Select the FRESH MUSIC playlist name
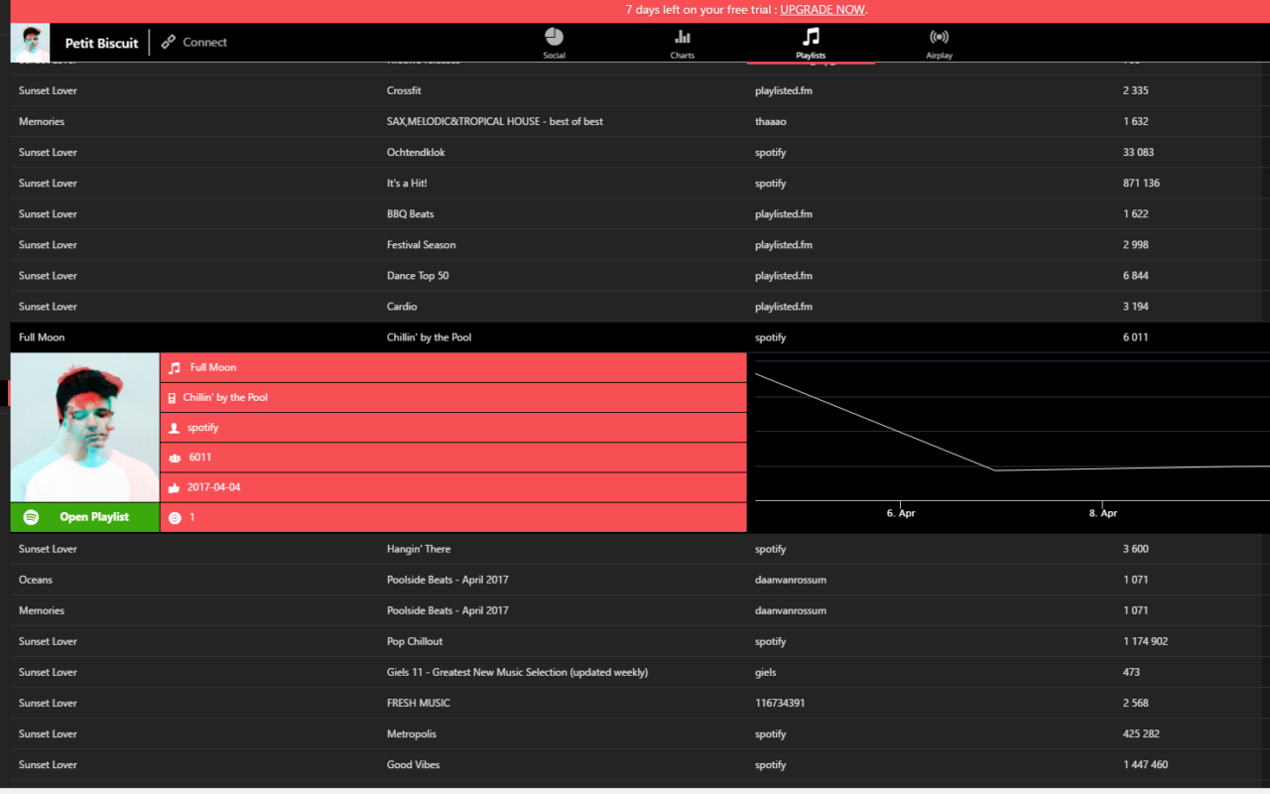The image size is (1270, 794). pos(419,703)
